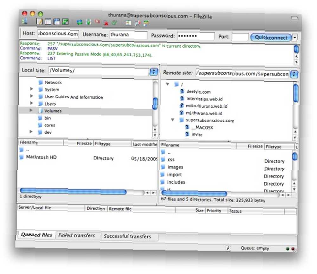Click the Macintosh HD folder icon
The image size is (317, 274).
click(x=22, y=157)
